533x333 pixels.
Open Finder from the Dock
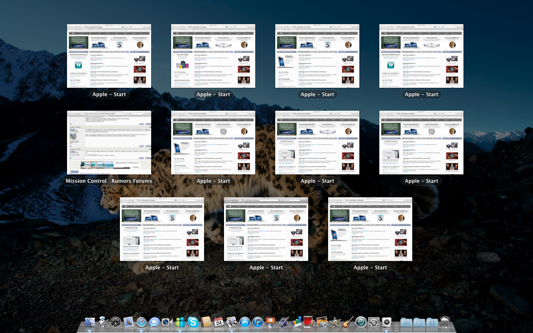coord(90,322)
